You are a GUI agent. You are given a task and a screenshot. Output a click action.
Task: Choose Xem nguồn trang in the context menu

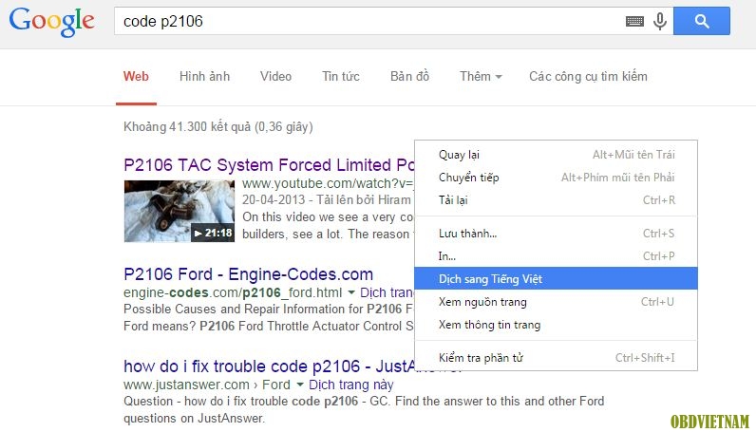tap(556, 302)
